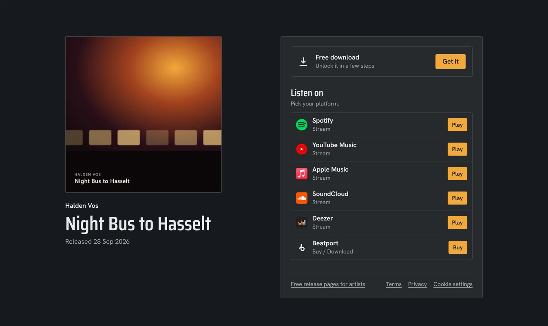Play on Spotify
548x326 pixels.
tap(457, 125)
